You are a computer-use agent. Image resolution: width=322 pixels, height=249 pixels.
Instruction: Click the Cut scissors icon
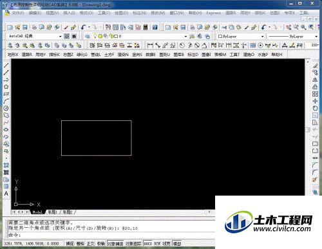224,27
